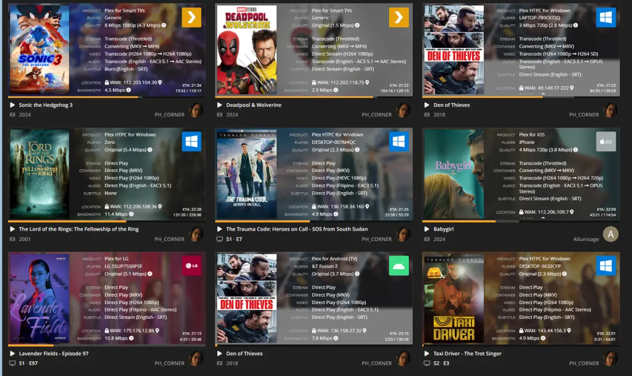Click map pin icon next to 136.158.34.160
The width and height of the screenshot is (632, 376).
coord(367,207)
